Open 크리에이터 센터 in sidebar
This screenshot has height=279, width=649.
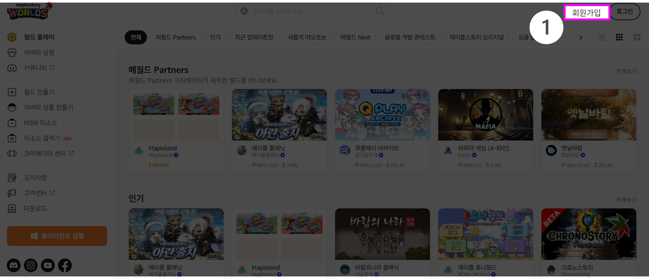point(45,153)
